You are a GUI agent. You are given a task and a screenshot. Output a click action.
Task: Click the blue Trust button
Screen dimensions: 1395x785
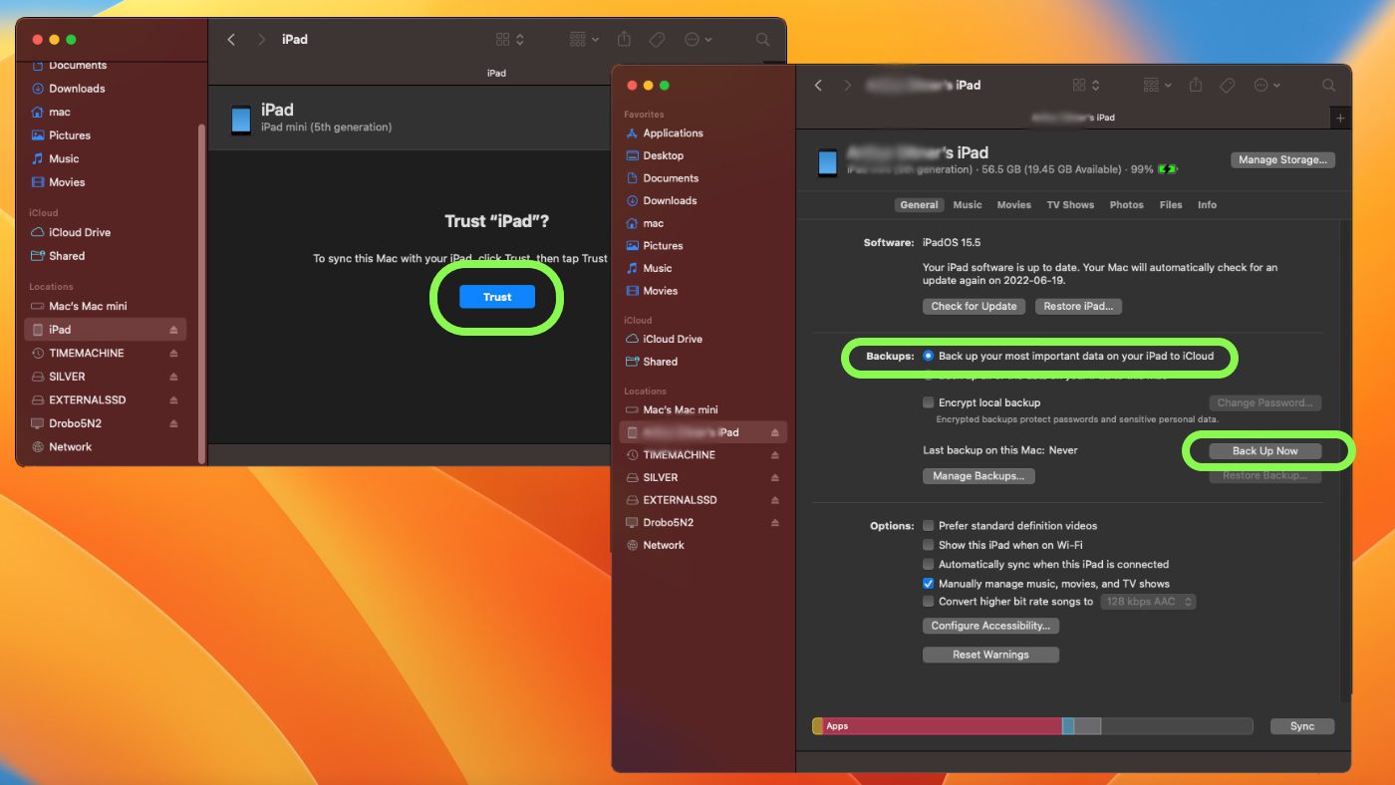click(497, 297)
